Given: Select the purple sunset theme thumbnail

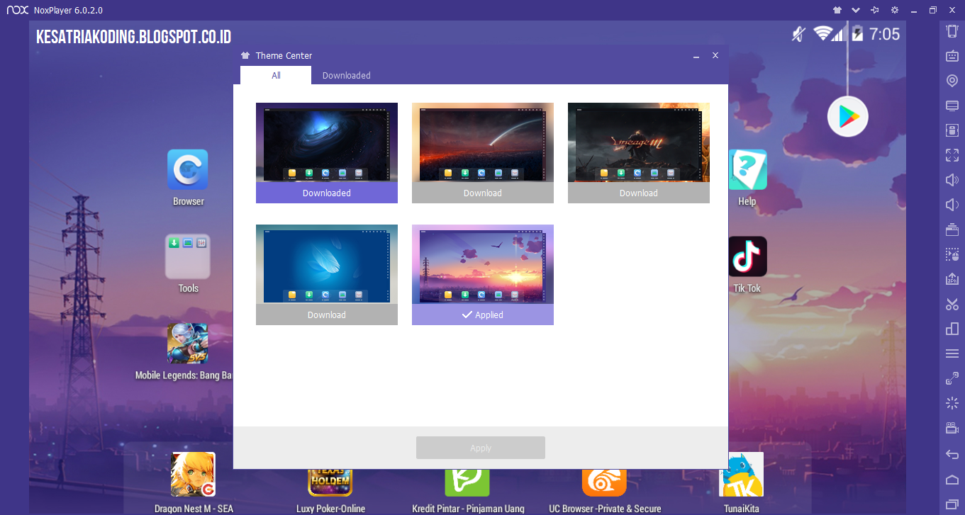Looking at the screenshot, I should [483, 264].
